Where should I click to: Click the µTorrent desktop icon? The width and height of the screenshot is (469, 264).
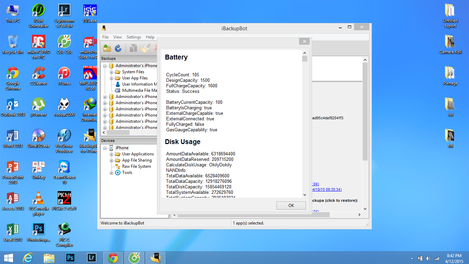click(x=38, y=107)
